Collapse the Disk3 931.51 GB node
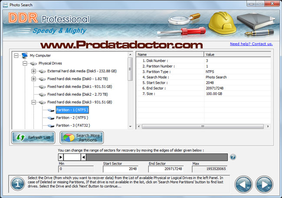The image size is (282, 198). [x=33, y=102]
